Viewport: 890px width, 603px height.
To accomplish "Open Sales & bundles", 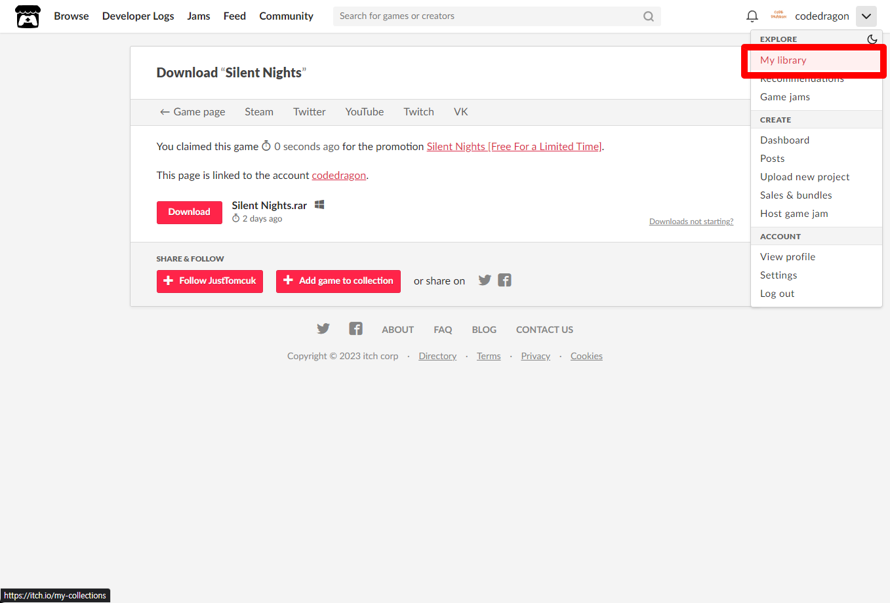I will [816, 195].
